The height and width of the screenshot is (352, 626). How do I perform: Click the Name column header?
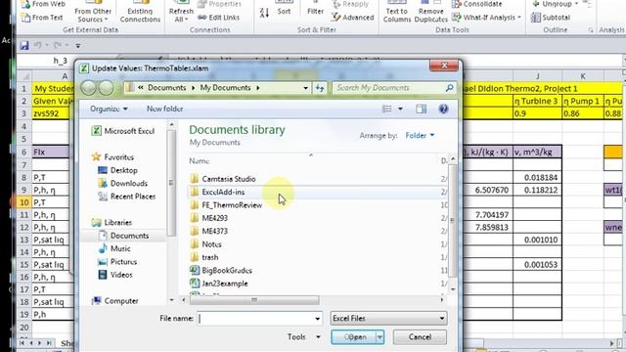(199, 160)
